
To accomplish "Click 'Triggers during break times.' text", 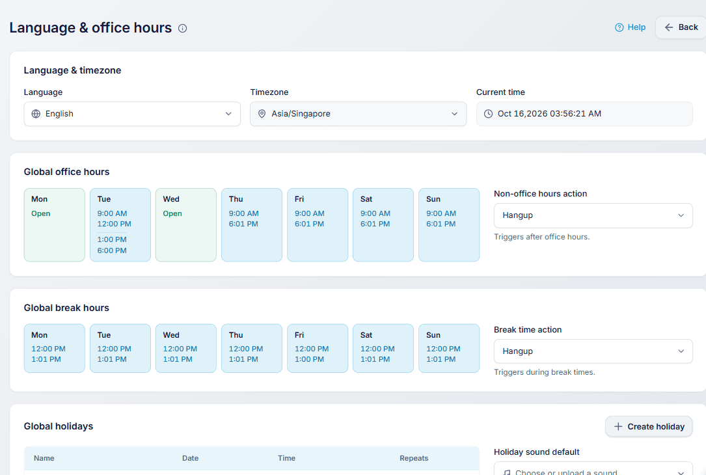I will click(545, 372).
